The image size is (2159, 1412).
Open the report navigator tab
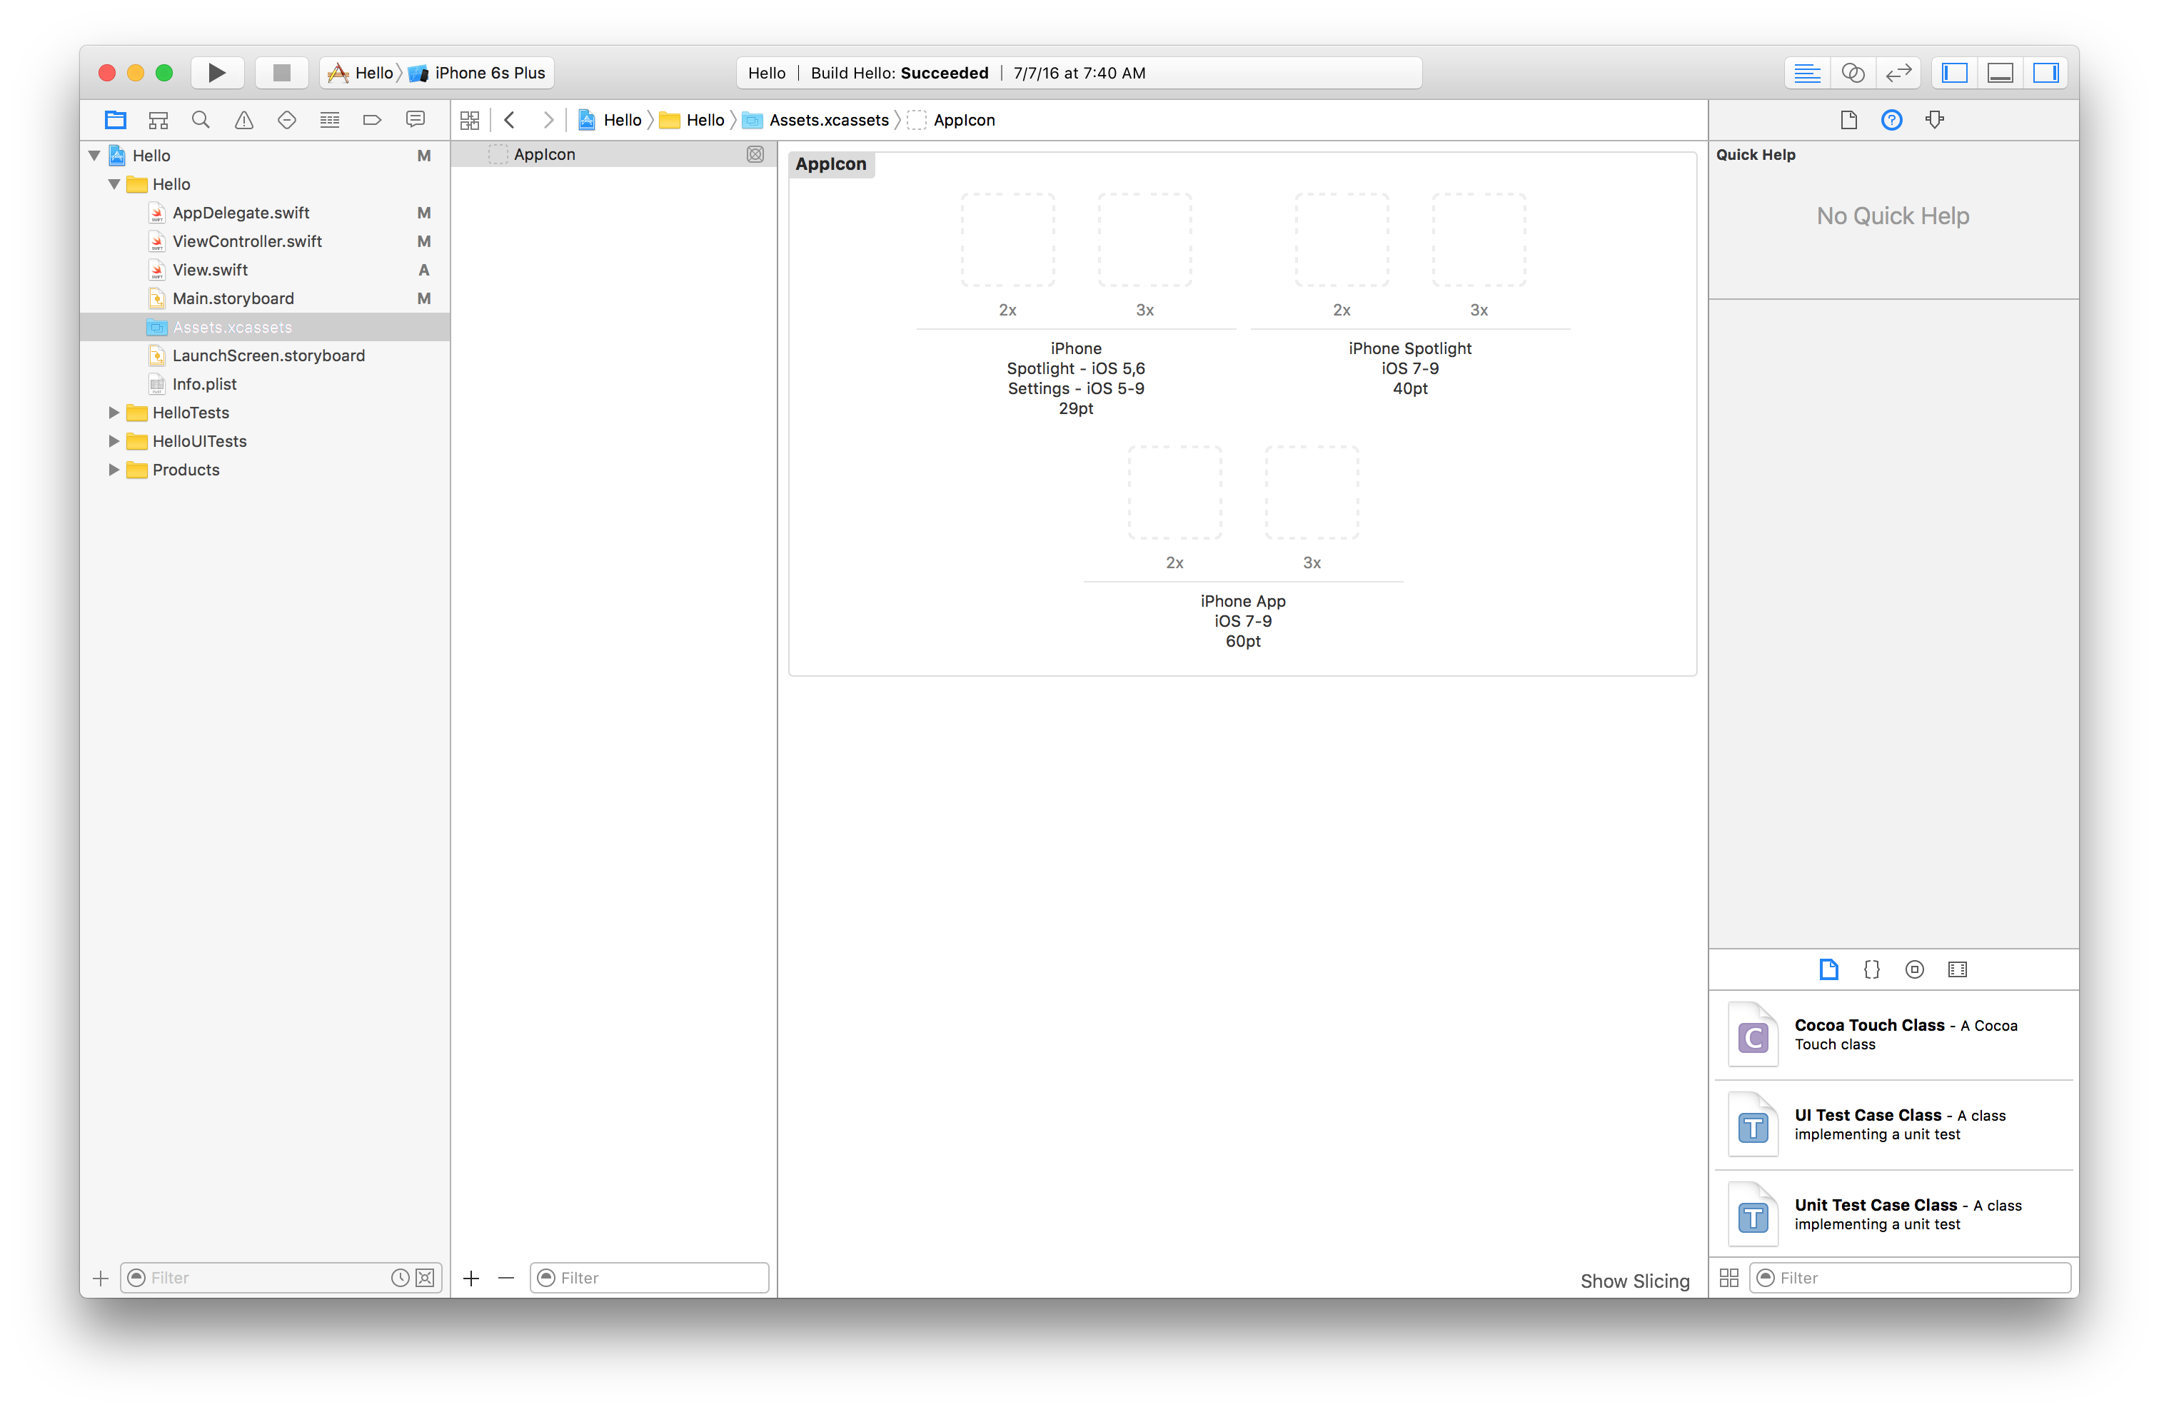pos(416,120)
